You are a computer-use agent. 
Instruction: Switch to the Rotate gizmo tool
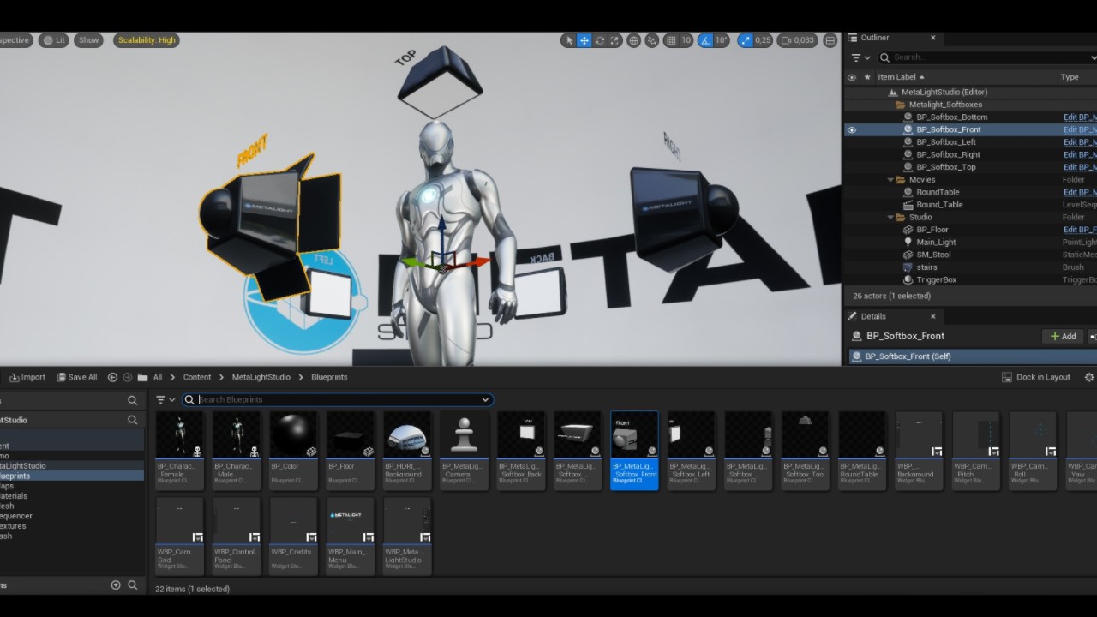[x=600, y=40]
